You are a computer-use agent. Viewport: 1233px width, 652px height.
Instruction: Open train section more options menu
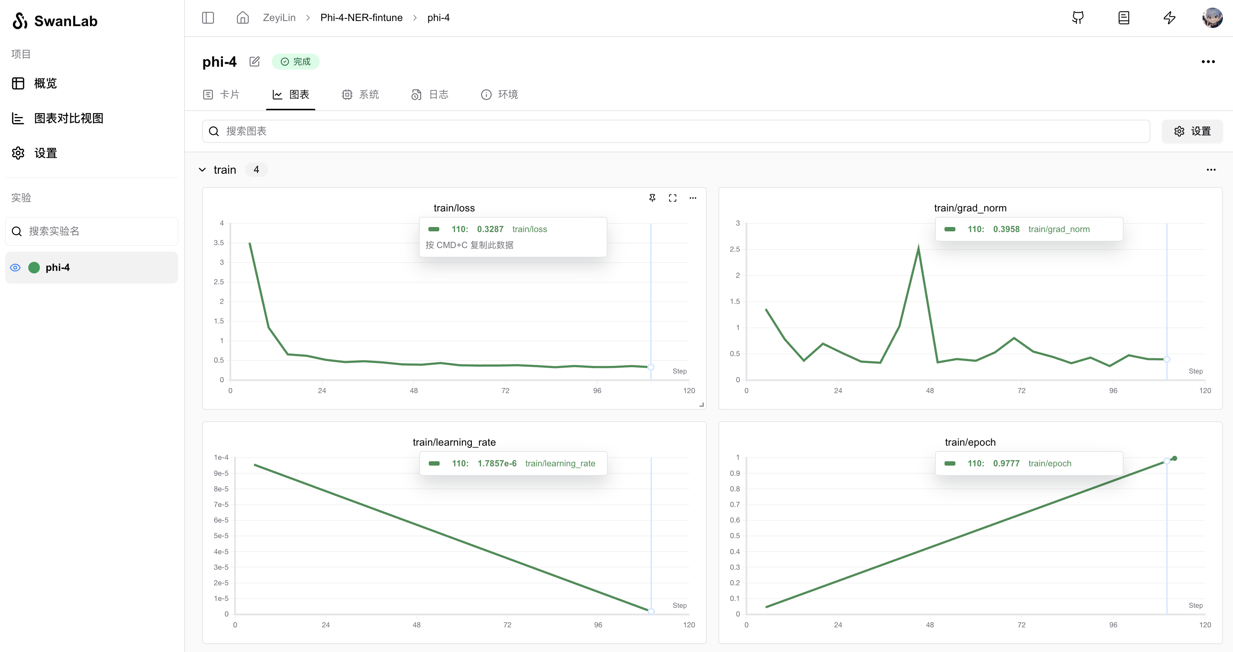coord(1211,170)
